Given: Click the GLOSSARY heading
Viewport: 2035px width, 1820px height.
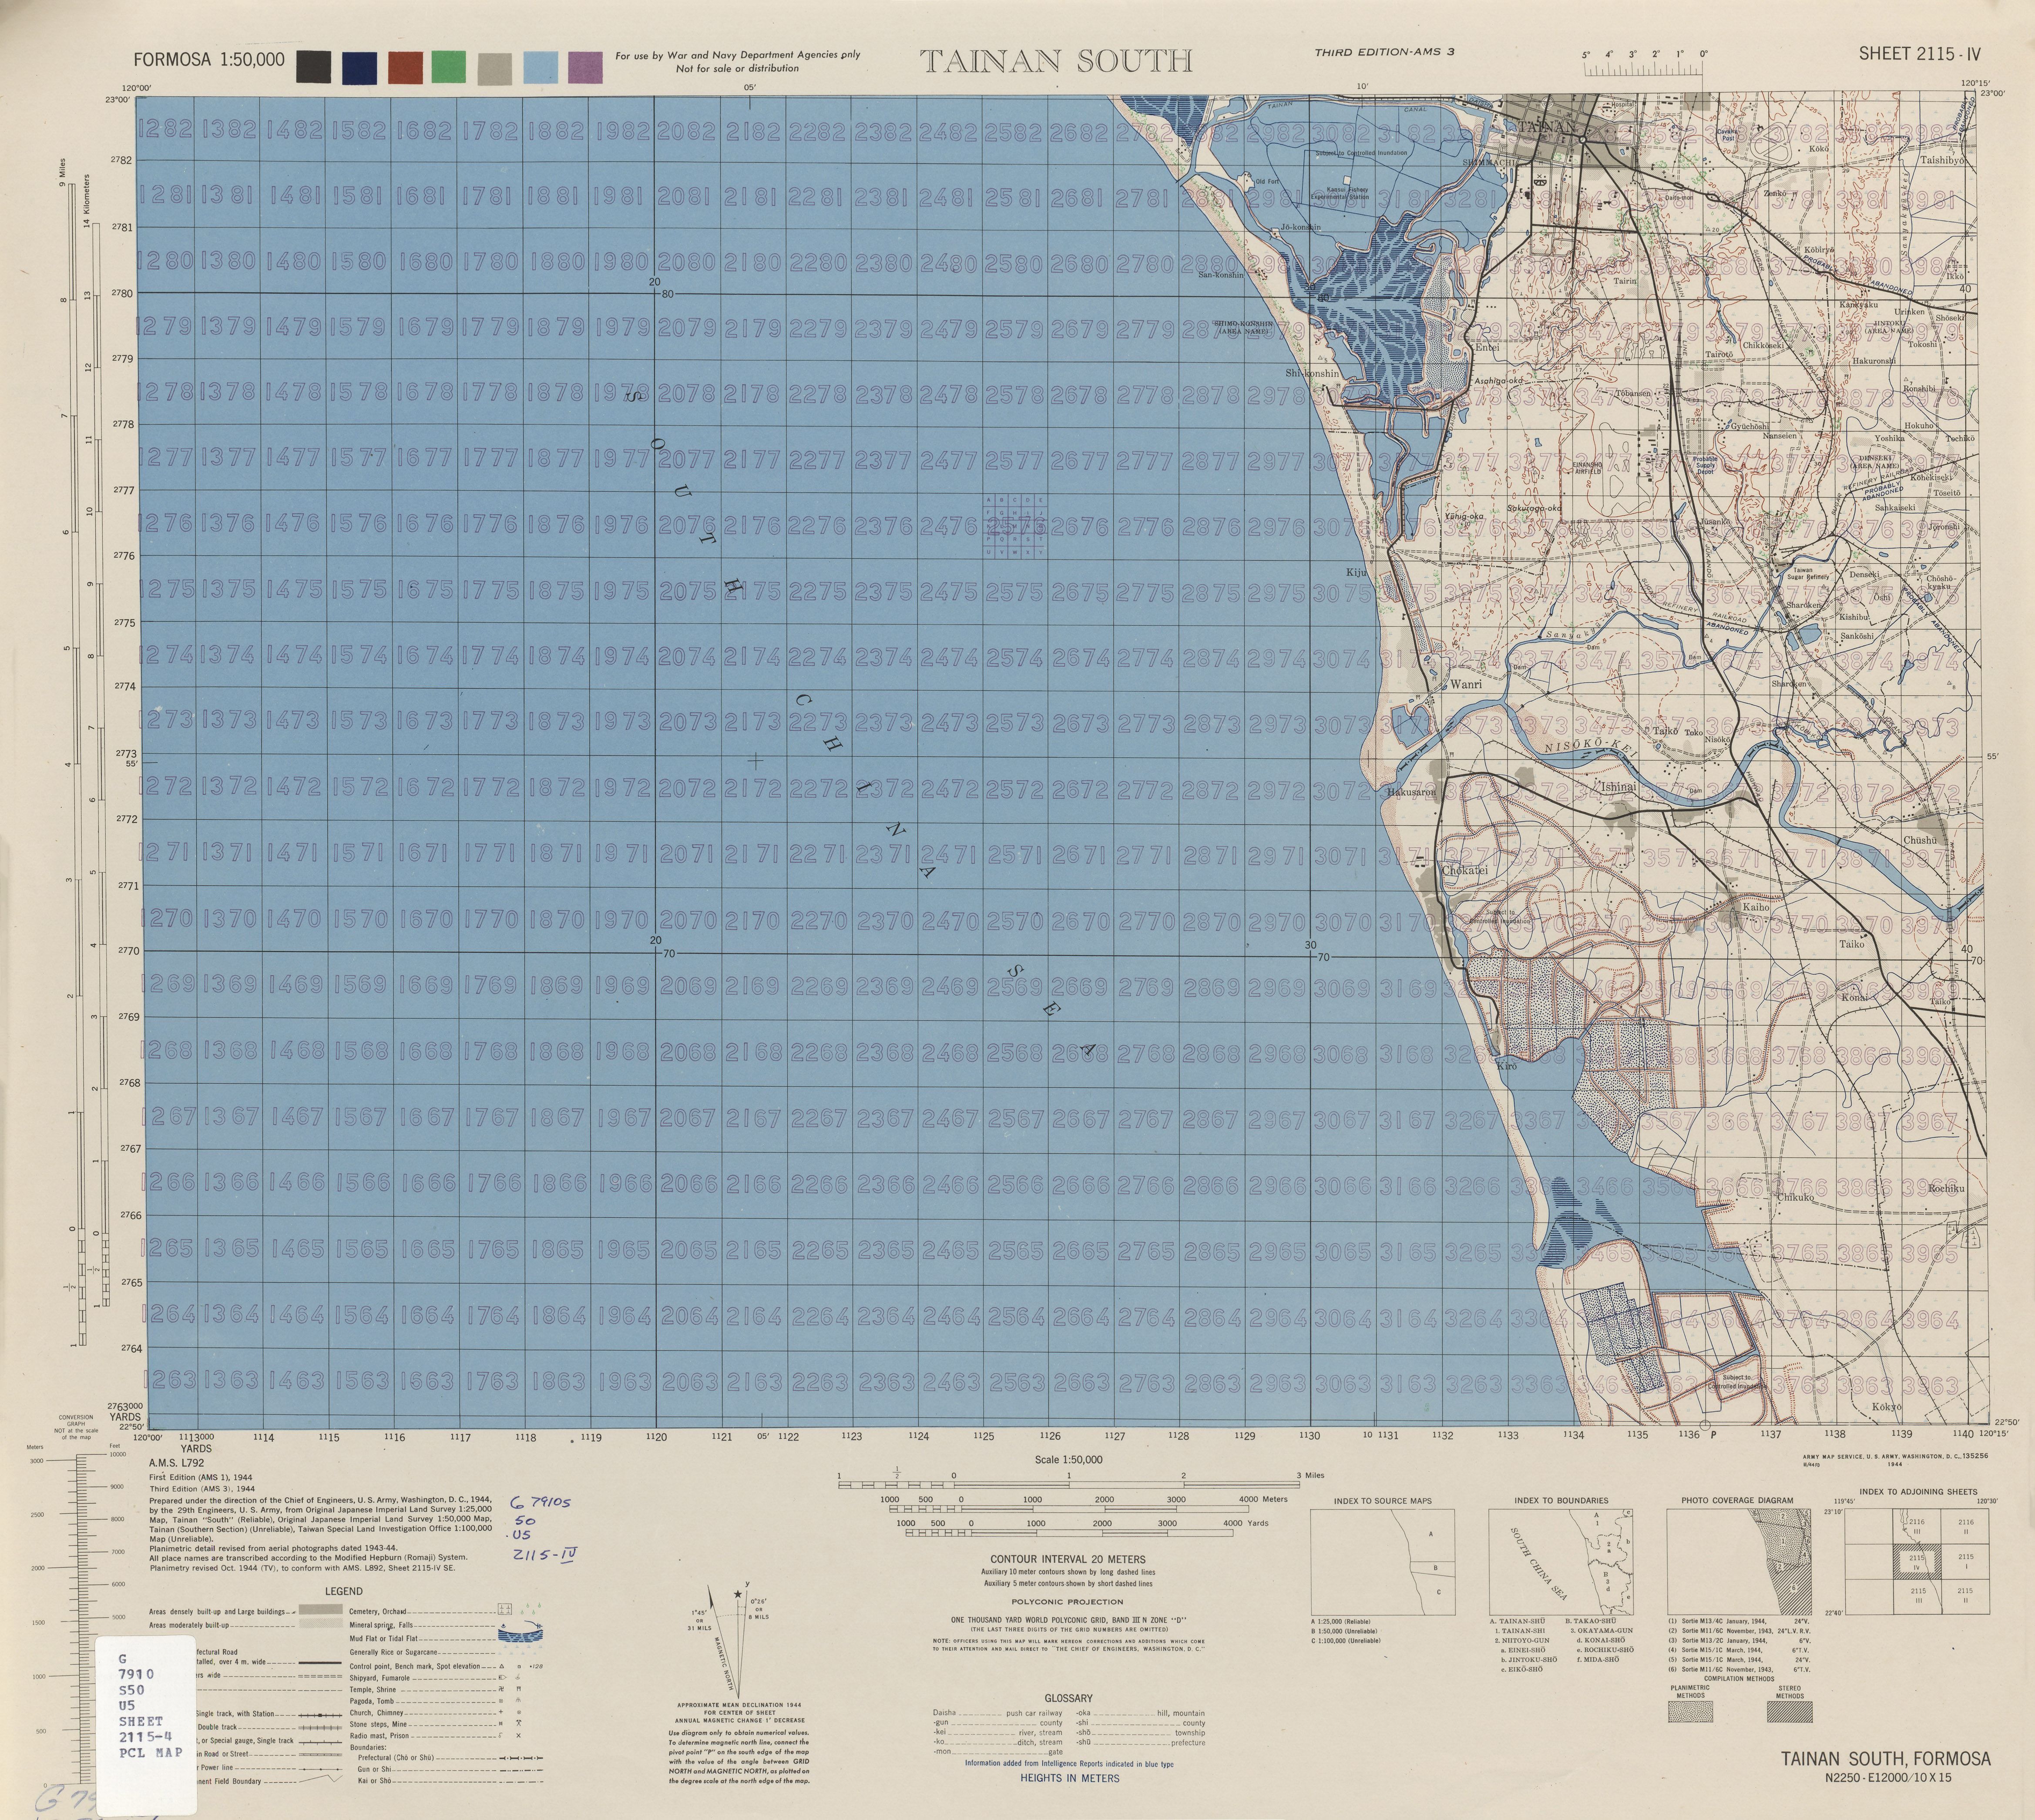Looking at the screenshot, I should coord(1068,1698).
